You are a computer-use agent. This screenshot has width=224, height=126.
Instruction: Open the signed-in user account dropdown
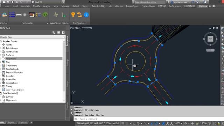pos(181,2)
